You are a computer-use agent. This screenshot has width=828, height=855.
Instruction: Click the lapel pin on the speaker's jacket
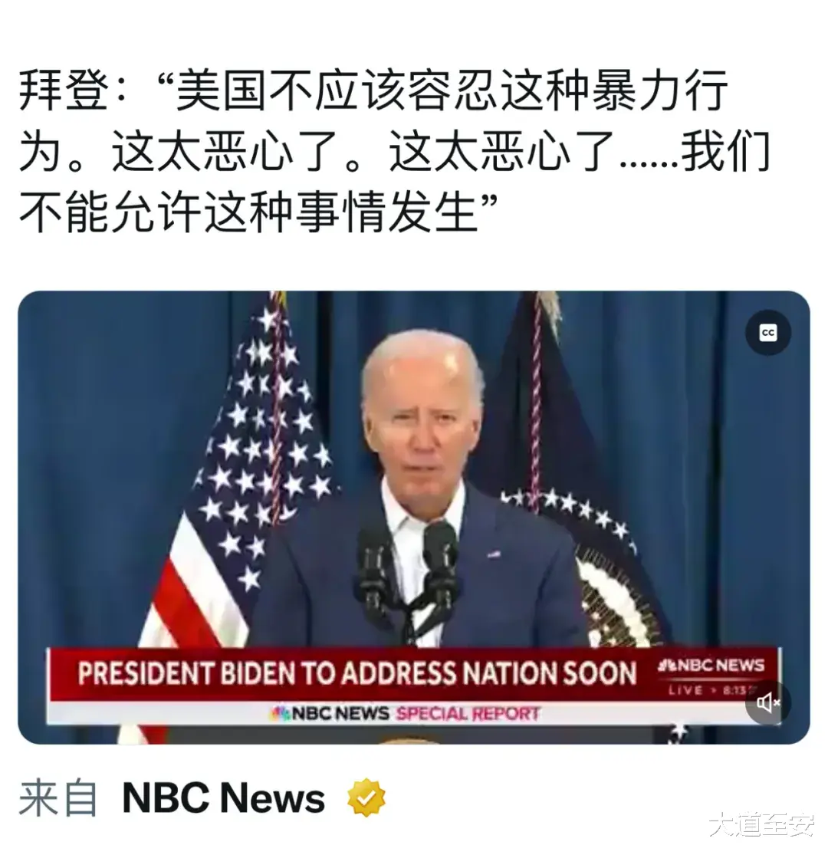tap(494, 554)
